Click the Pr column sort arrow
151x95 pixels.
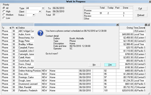coord(17,28)
